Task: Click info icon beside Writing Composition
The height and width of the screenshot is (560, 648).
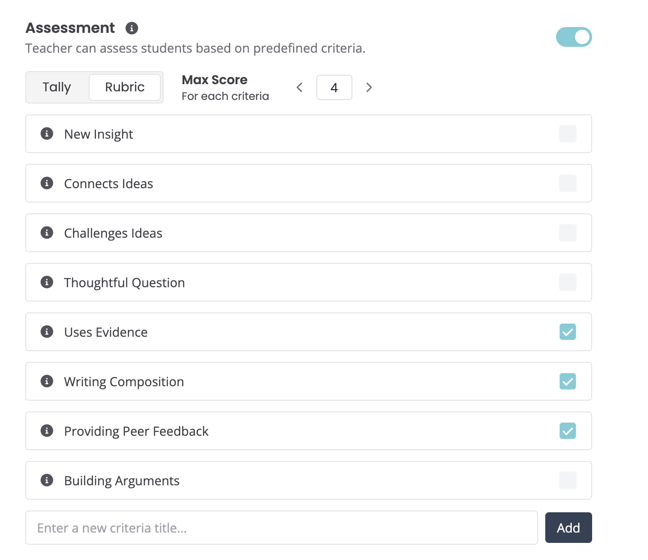Action: [47, 381]
